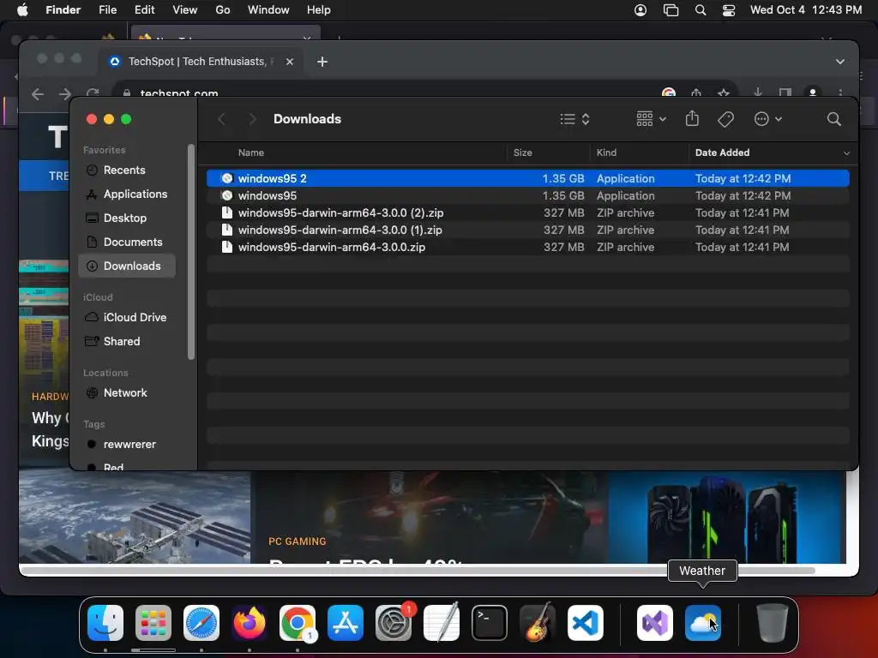
Task: Go back in Finder window
Action: point(222,119)
